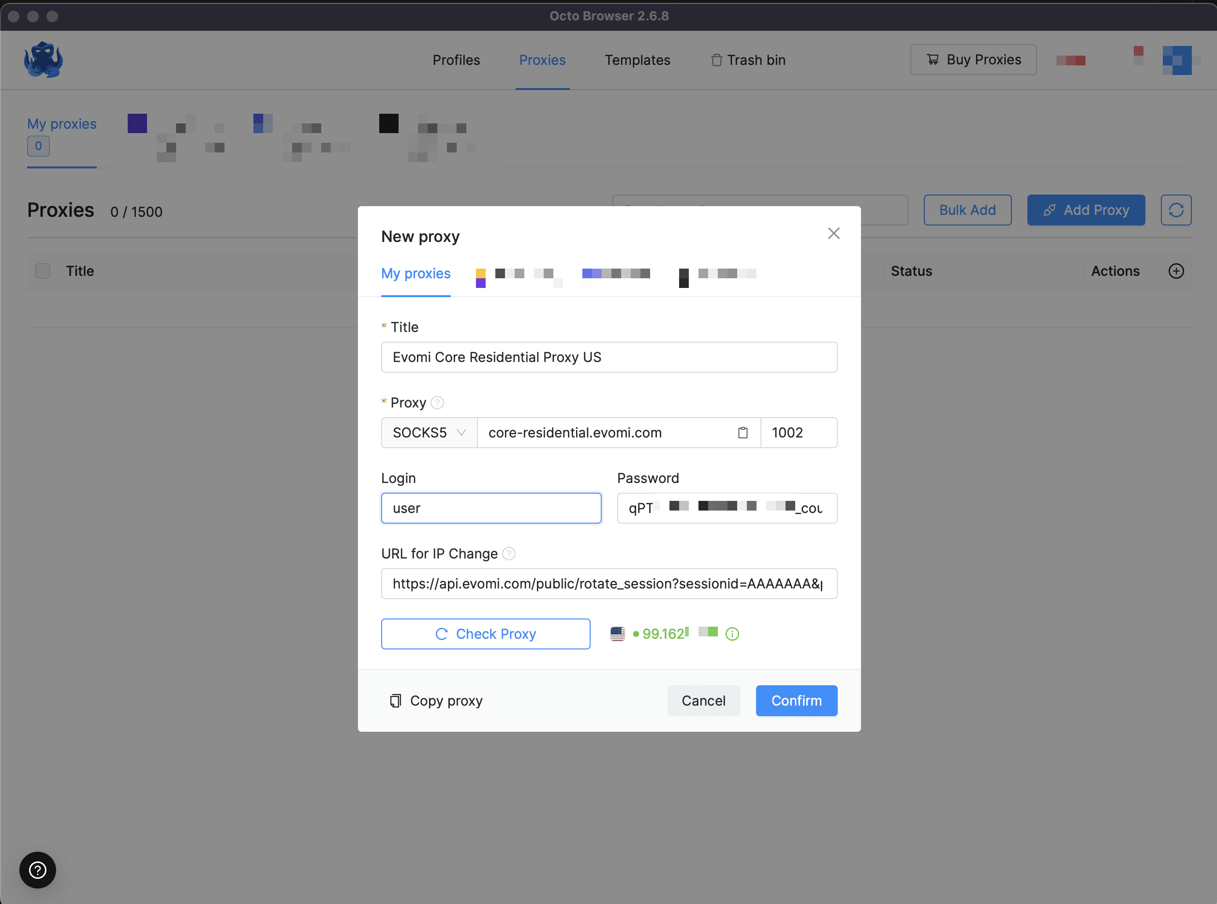Click the proxy Title input field
This screenshot has height=904, width=1217.
(x=609, y=357)
